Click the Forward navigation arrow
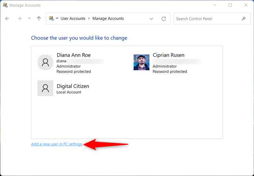 [x=19, y=18]
